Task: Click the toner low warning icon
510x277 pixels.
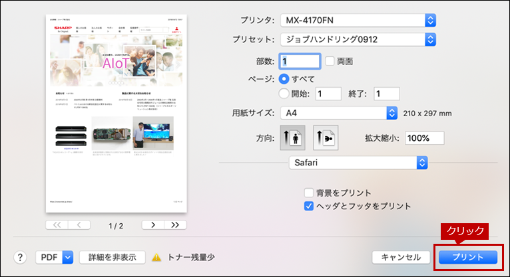Action: [156, 258]
